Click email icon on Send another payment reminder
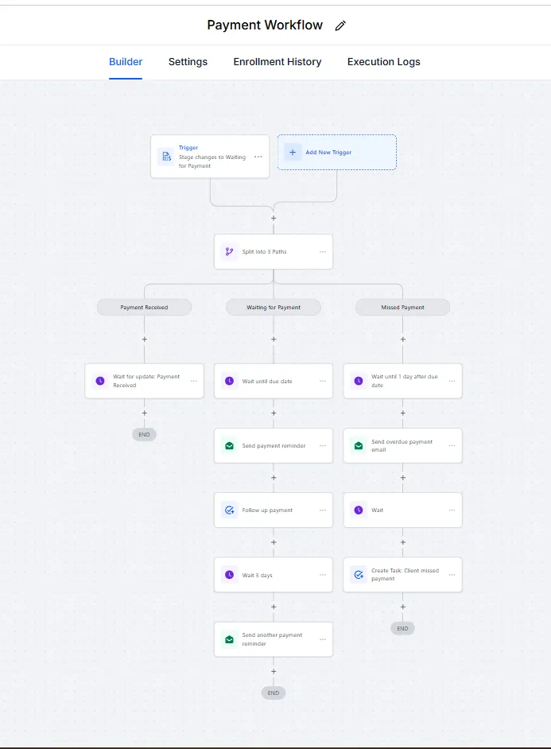Viewport: 551px width, 749px height. tap(229, 639)
